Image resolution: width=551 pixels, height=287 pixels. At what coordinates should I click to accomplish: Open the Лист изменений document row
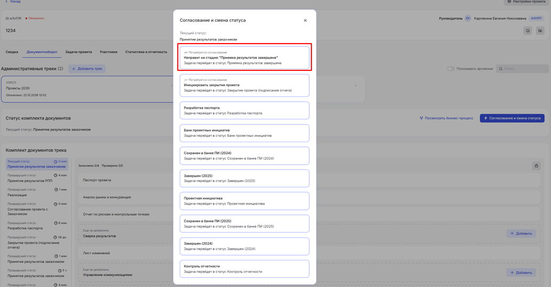309,253
